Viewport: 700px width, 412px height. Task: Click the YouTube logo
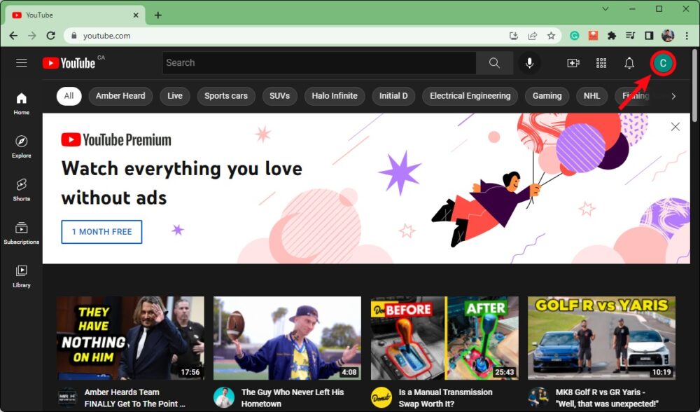point(69,63)
